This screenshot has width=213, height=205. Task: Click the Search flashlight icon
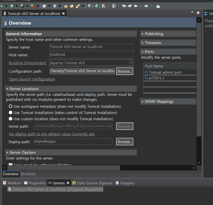pyautogui.click(x=78, y=6)
